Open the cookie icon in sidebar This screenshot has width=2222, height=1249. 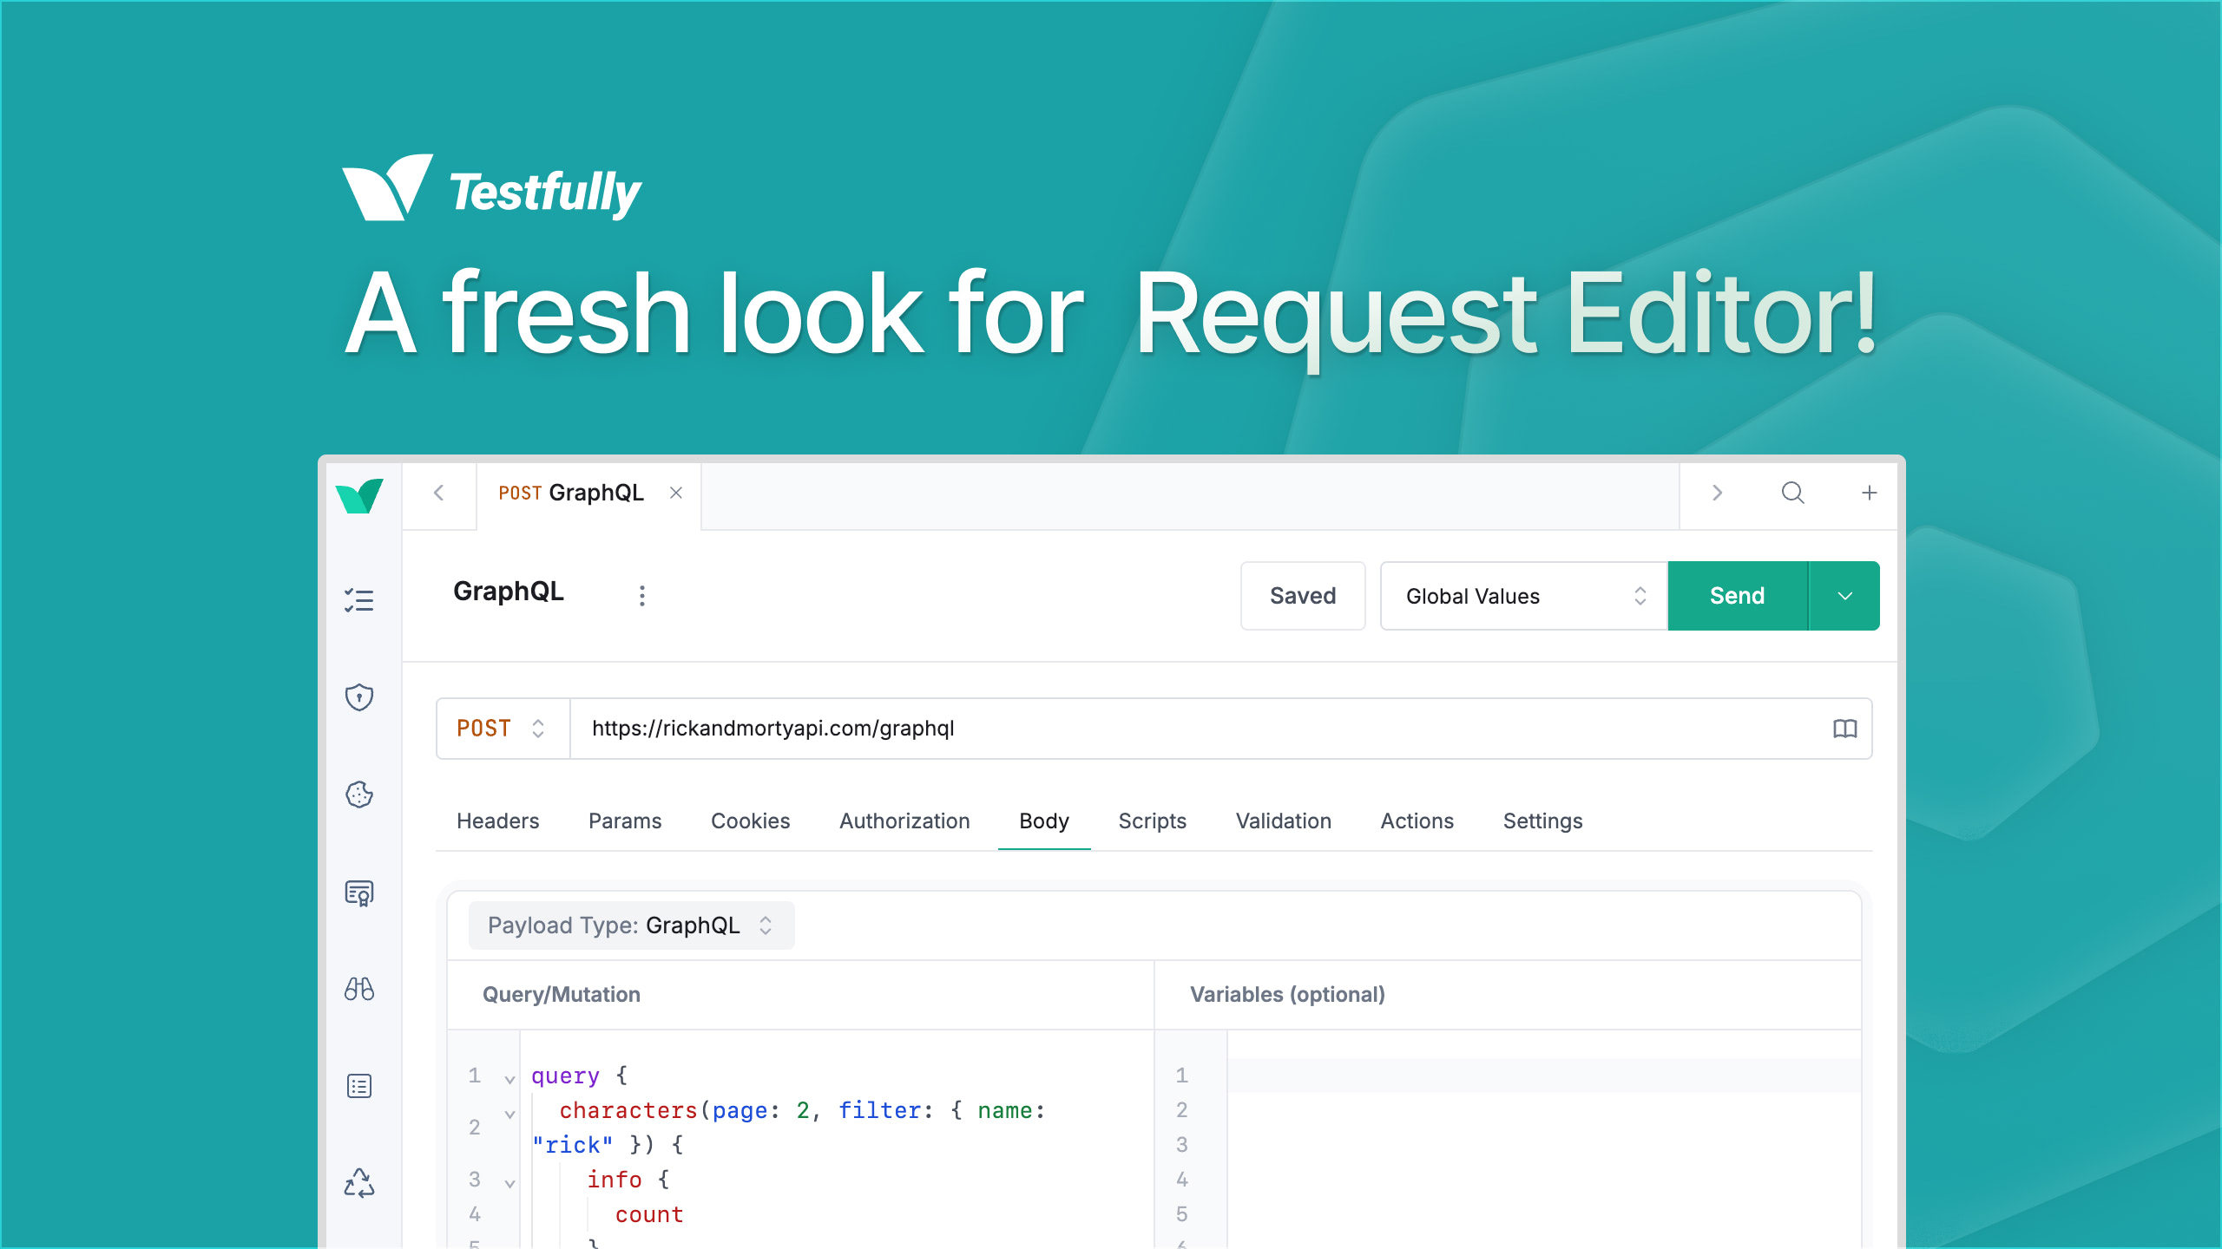coord(359,795)
